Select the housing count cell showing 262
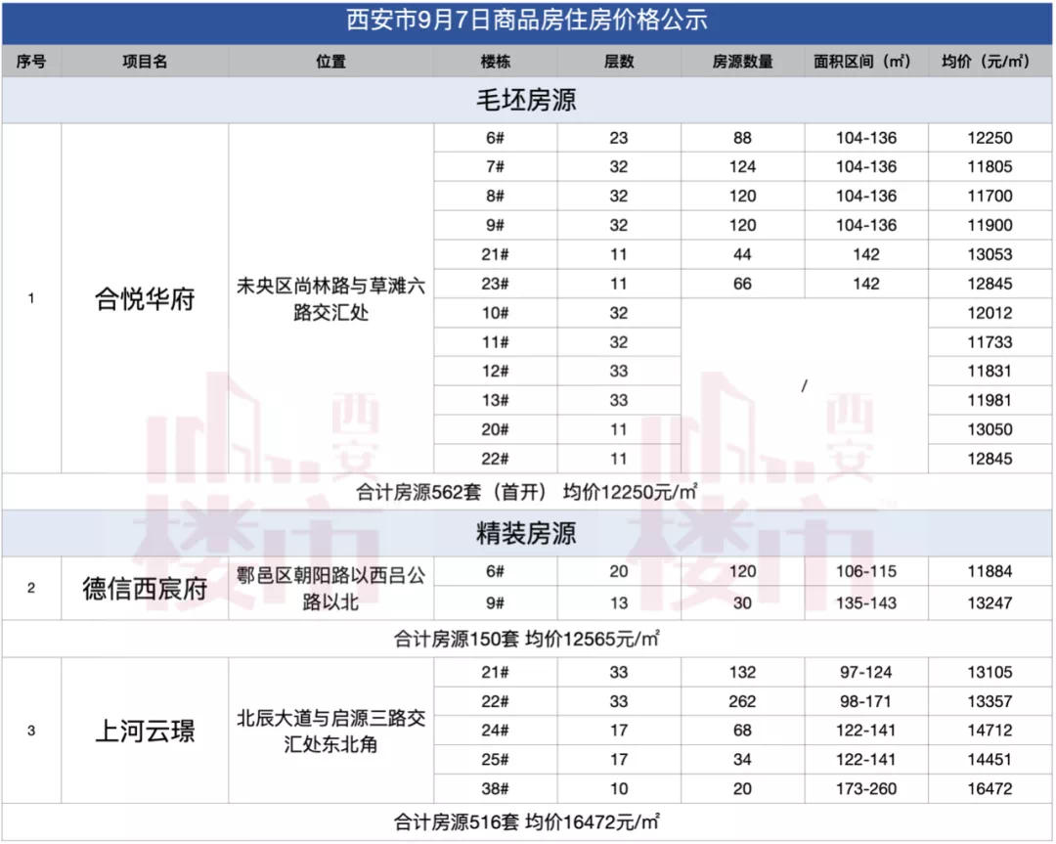 click(742, 701)
